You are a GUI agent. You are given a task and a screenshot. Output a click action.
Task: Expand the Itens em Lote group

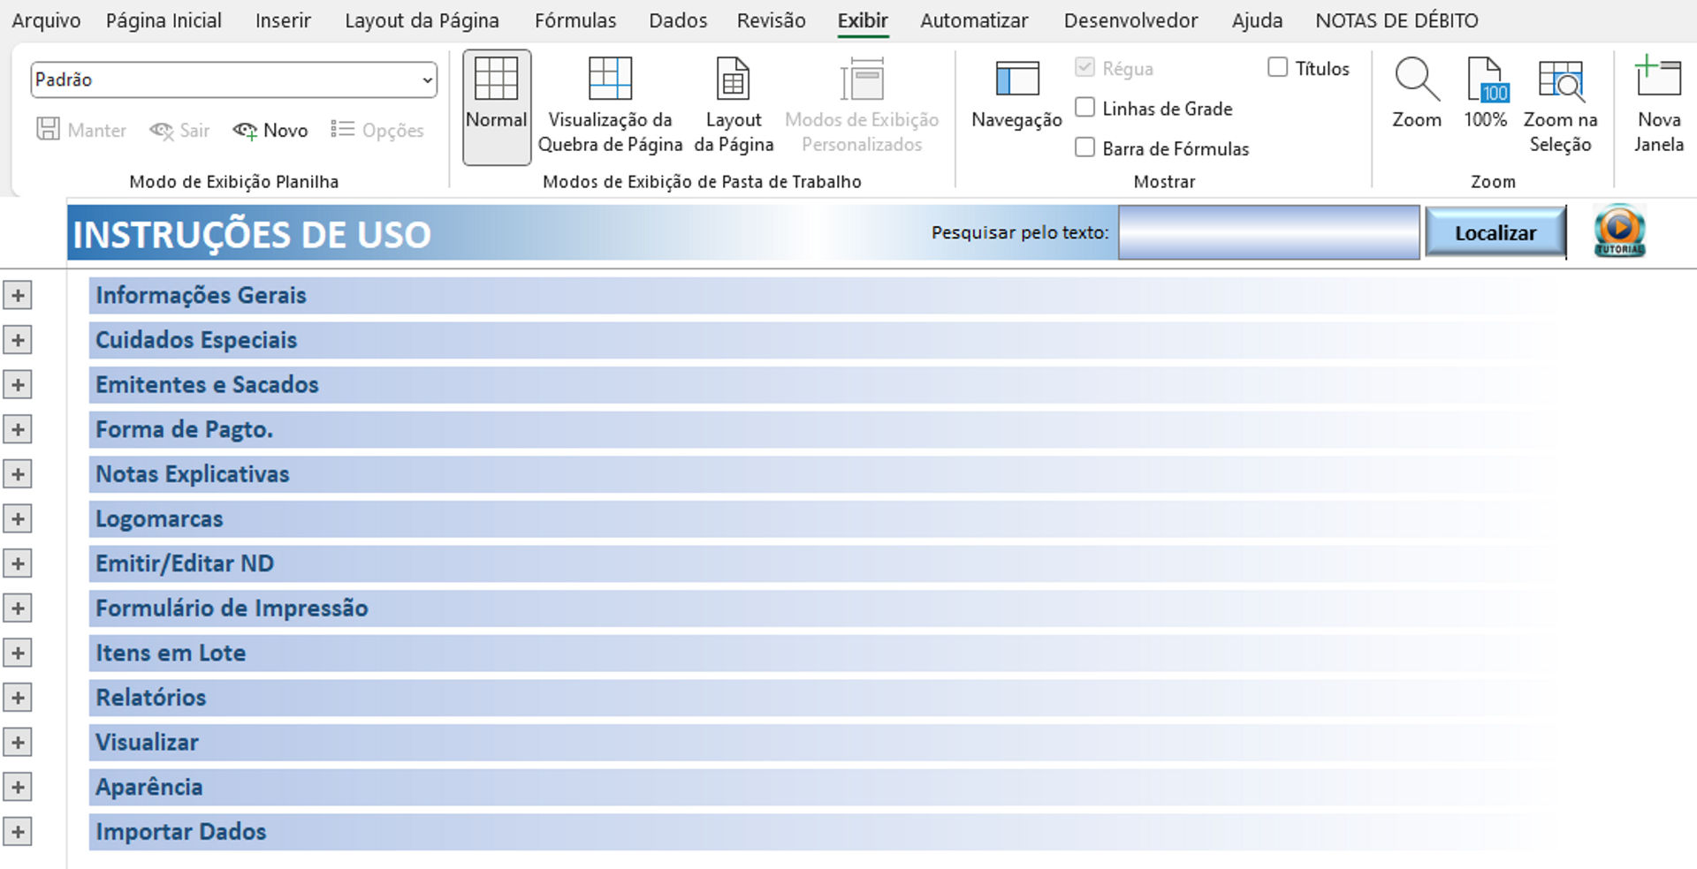click(x=18, y=653)
